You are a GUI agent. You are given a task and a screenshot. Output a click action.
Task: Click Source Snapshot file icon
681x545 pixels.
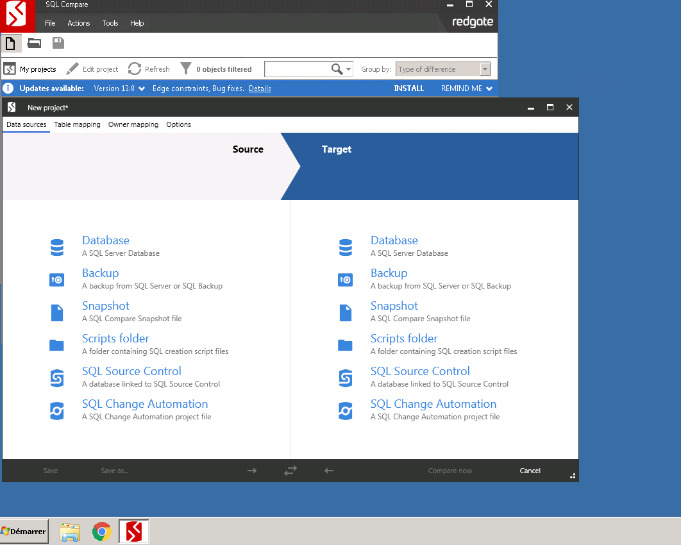pyautogui.click(x=57, y=313)
